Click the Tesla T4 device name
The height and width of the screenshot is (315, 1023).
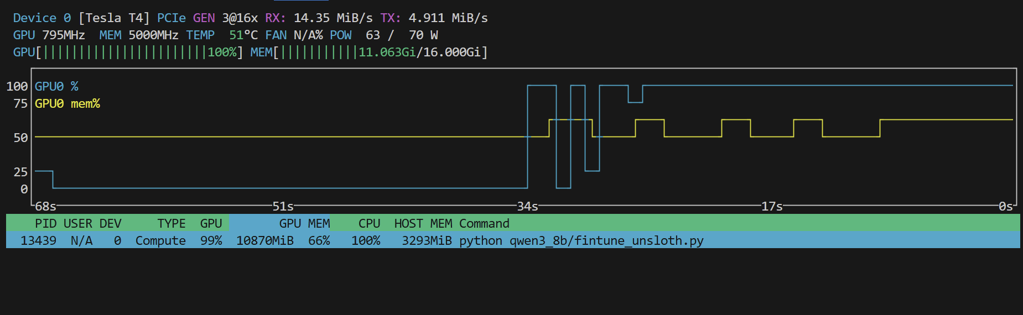(114, 18)
